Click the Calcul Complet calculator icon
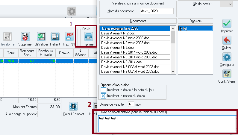 click(x=73, y=106)
